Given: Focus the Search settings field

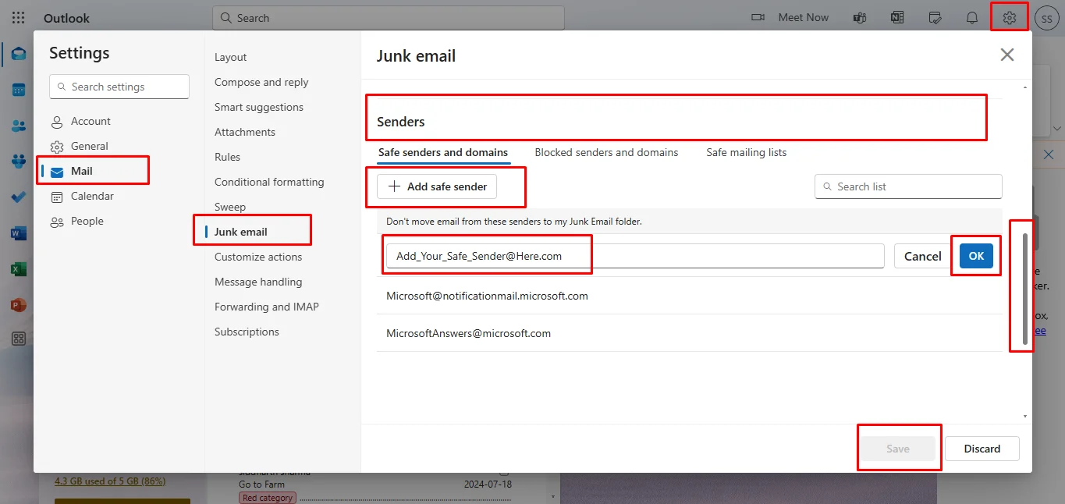Looking at the screenshot, I should point(119,87).
